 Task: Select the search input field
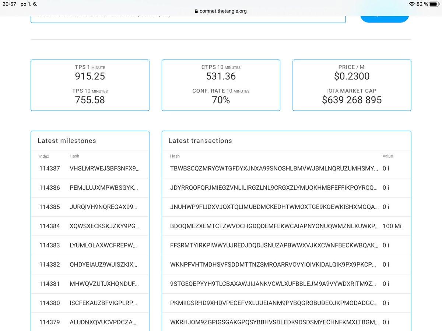(189, 17)
